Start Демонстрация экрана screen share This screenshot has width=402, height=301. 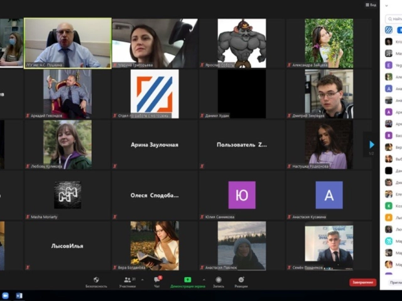coord(188,280)
